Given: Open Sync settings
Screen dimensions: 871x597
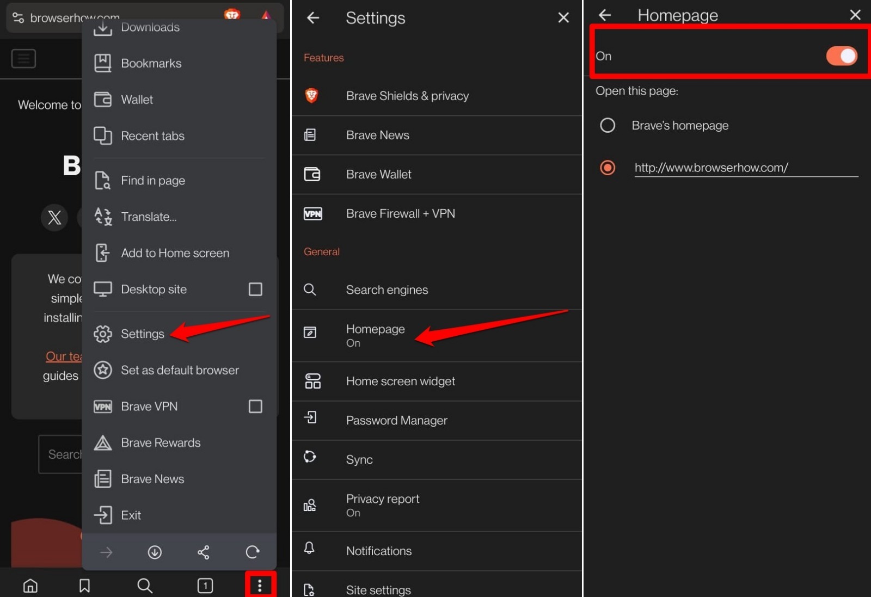Looking at the screenshot, I should (x=437, y=459).
